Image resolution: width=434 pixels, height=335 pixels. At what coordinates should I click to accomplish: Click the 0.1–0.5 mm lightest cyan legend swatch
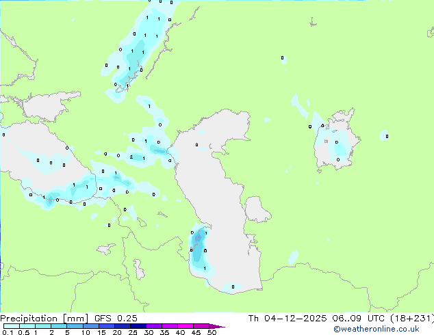coord(12,326)
